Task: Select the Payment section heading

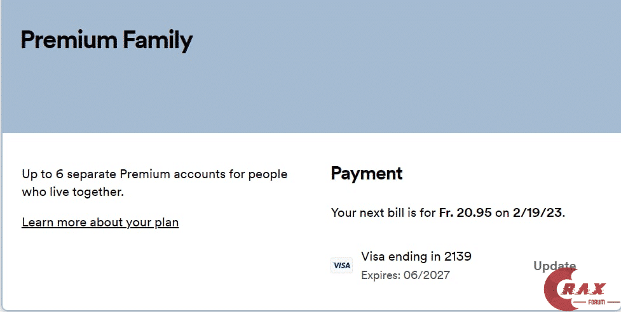Action: [x=367, y=174]
